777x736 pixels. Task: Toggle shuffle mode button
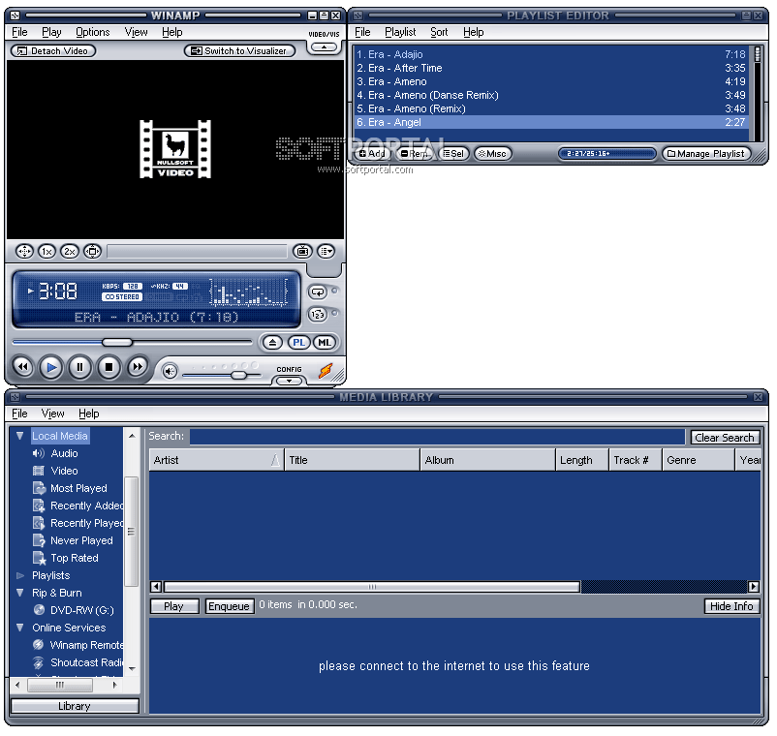pos(318,315)
